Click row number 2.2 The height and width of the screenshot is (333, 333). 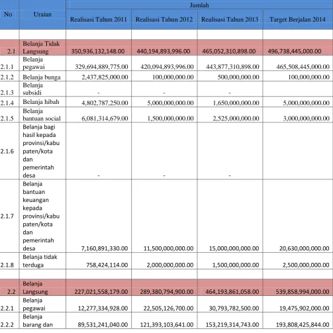point(11,292)
